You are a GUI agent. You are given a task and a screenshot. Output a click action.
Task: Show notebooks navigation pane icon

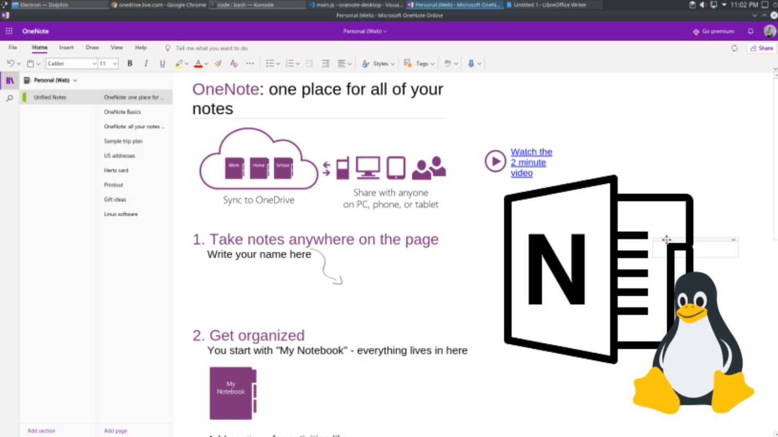9,80
